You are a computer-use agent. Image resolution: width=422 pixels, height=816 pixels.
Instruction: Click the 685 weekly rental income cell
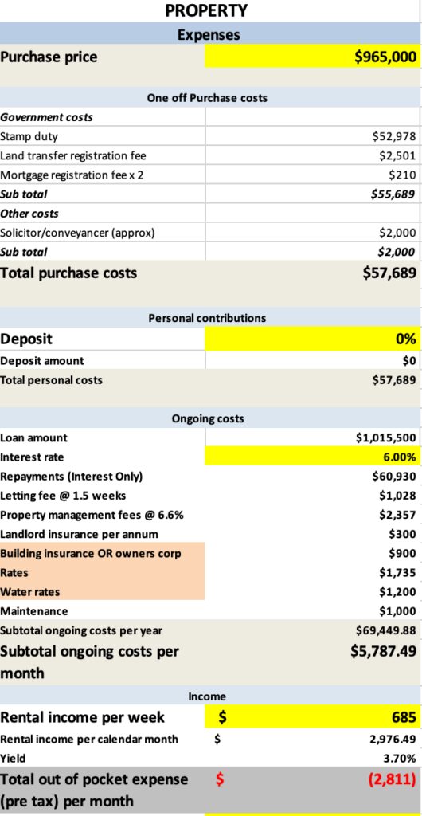coord(313,717)
